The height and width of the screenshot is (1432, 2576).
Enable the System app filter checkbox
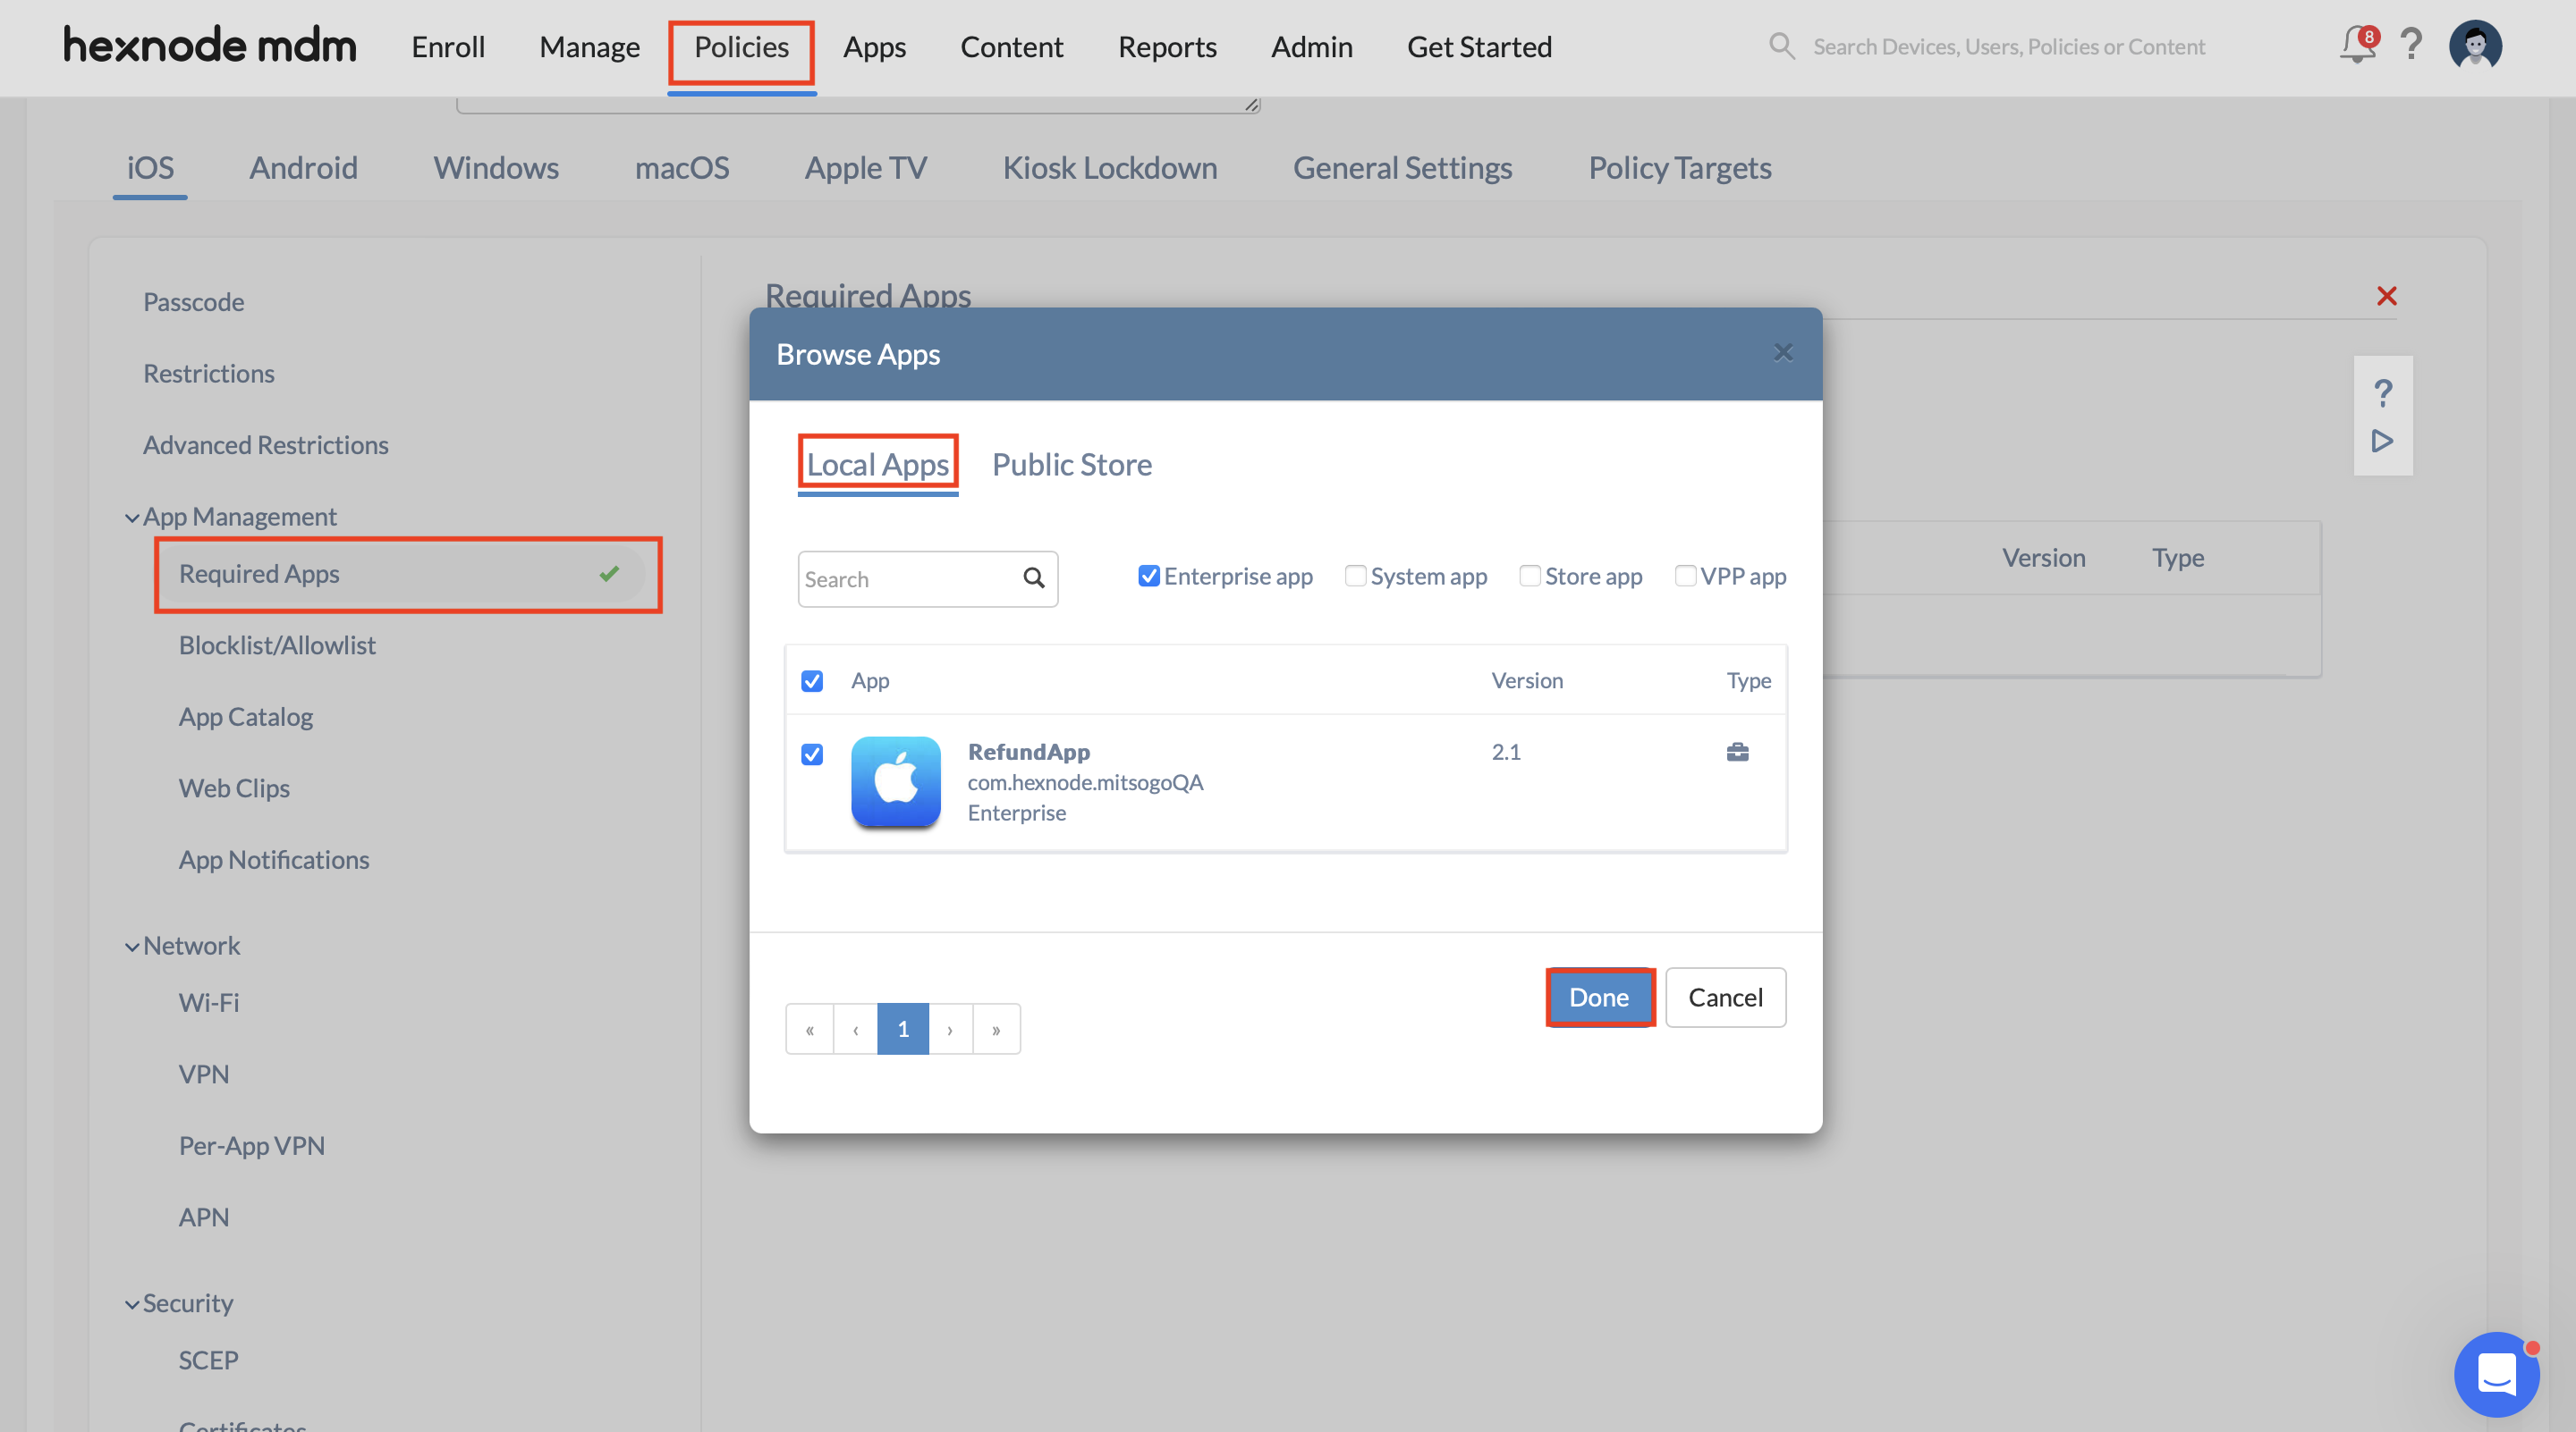click(1355, 576)
